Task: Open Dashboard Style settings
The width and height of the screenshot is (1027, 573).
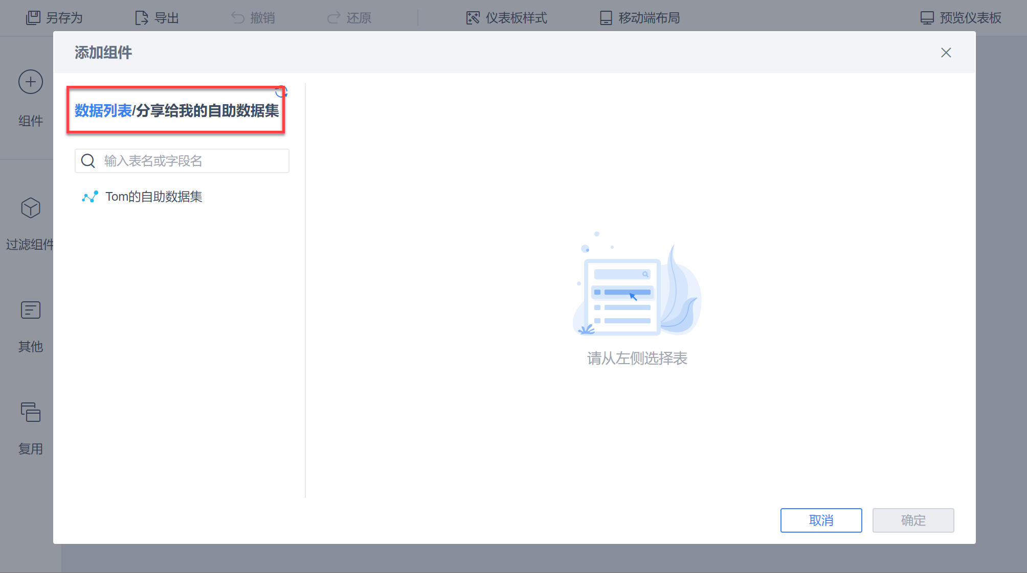Action: click(x=506, y=18)
